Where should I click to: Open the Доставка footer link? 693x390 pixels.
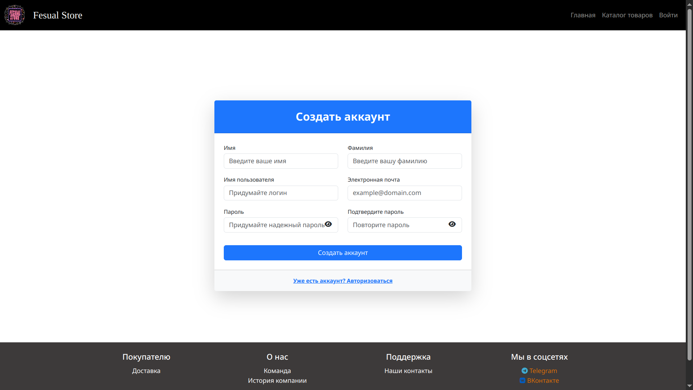click(146, 371)
